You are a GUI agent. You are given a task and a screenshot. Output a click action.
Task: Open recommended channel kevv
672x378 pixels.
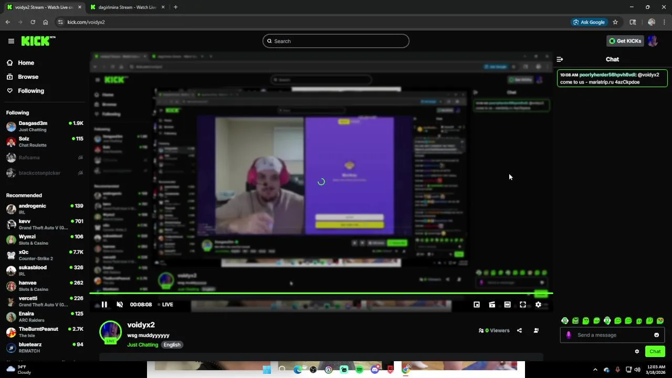point(45,224)
